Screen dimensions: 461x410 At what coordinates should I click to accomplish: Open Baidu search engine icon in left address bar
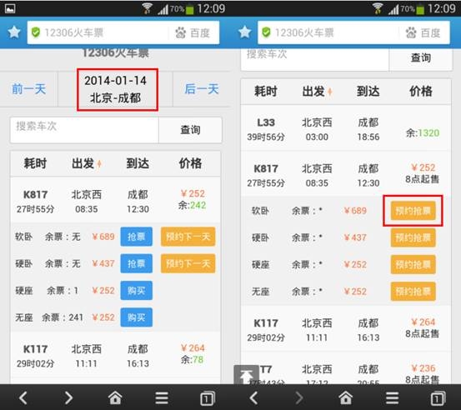[x=193, y=33]
